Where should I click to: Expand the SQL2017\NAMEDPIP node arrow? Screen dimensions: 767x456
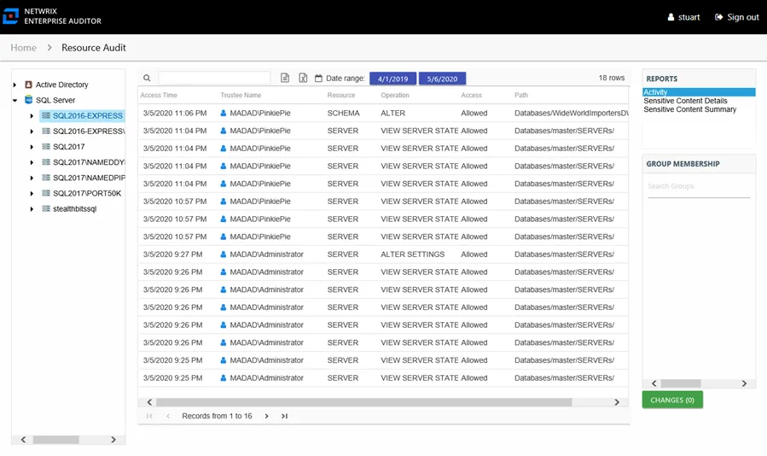pos(32,178)
